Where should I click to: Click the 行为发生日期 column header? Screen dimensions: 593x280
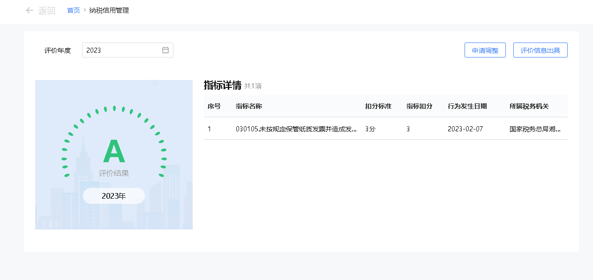(467, 106)
